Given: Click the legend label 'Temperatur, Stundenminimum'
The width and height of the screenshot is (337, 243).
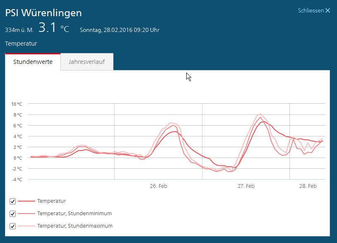Looking at the screenshot, I should click(x=75, y=214).
